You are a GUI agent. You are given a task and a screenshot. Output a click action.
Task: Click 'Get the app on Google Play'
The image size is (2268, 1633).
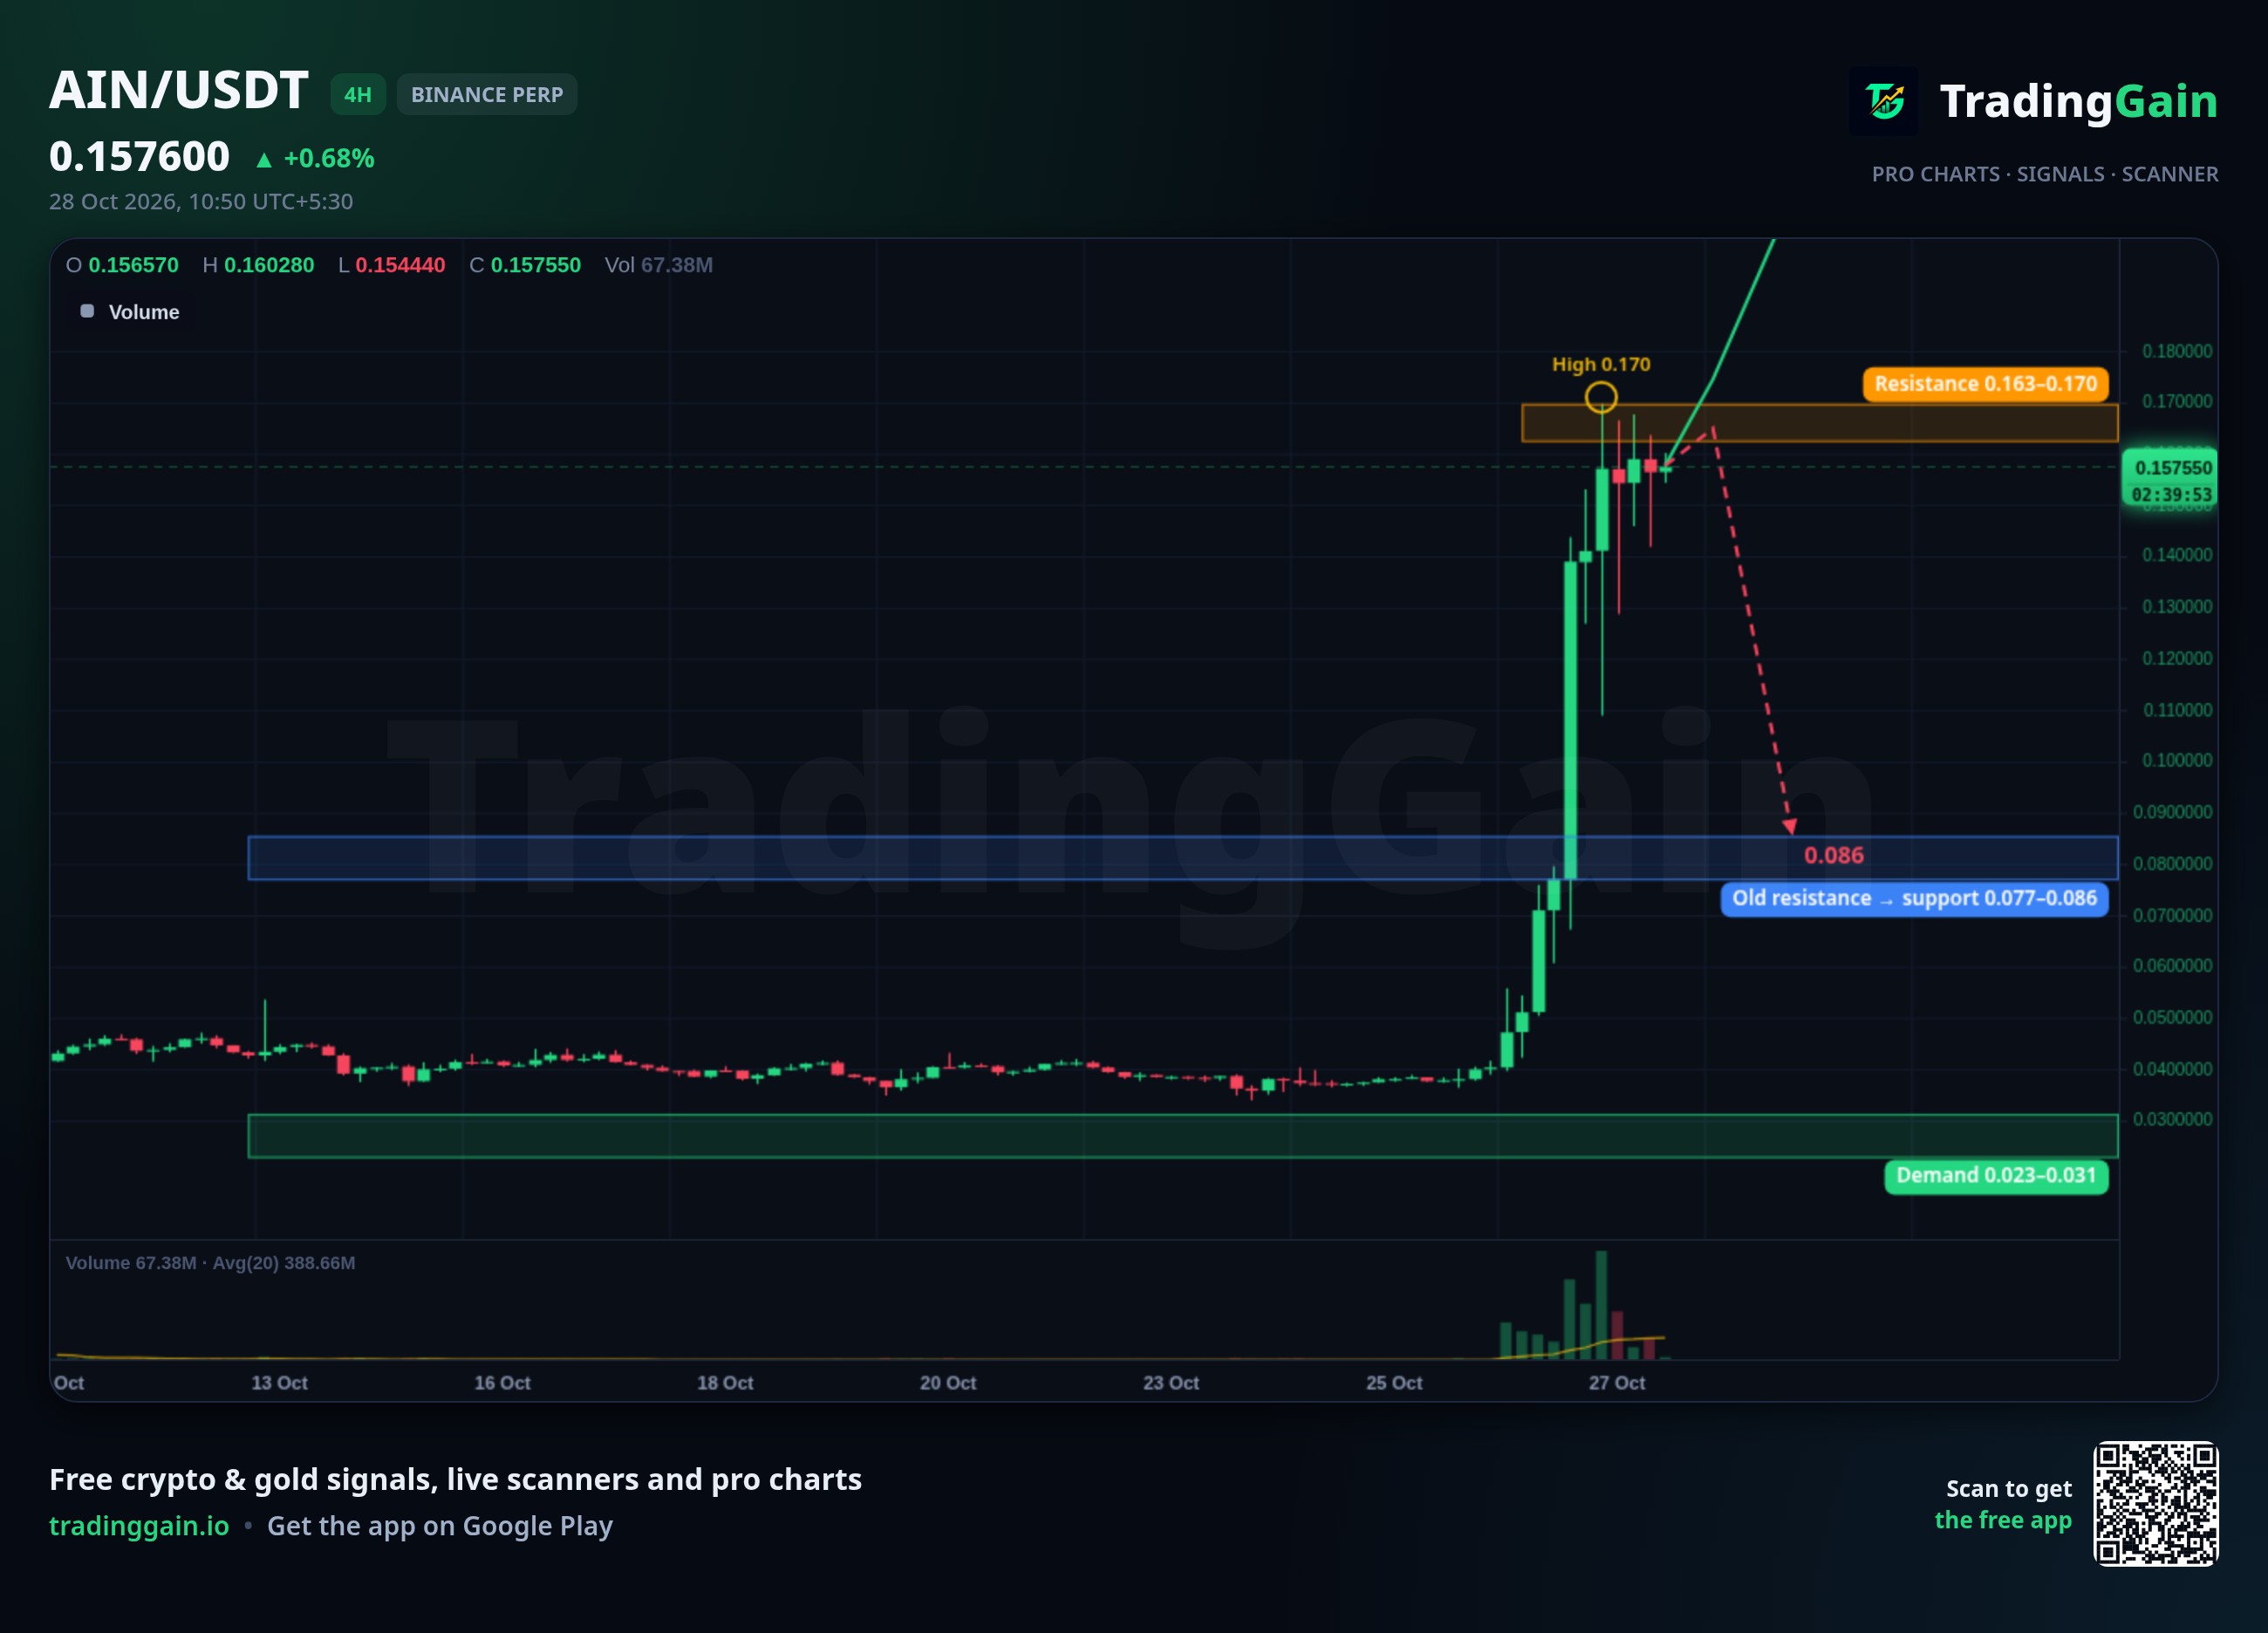pyautogui.click(x=440, y=1525)
